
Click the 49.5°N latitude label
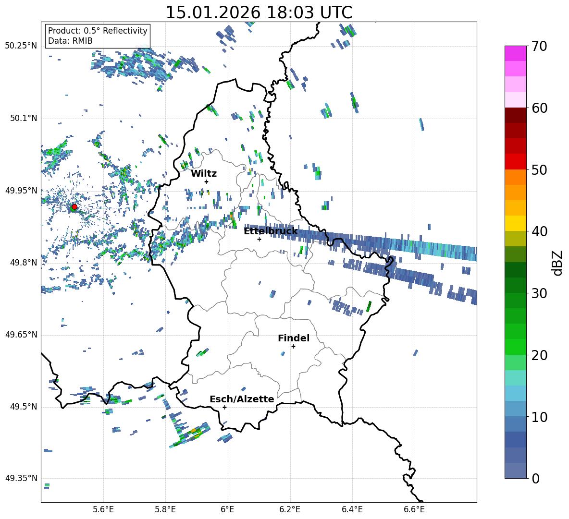tap(23, 407)
